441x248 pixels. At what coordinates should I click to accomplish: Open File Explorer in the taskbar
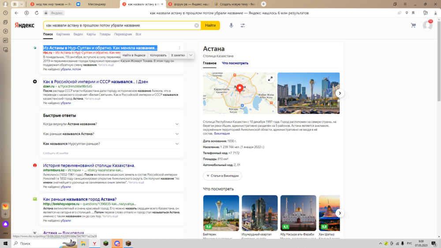click(x=83, y=244)
